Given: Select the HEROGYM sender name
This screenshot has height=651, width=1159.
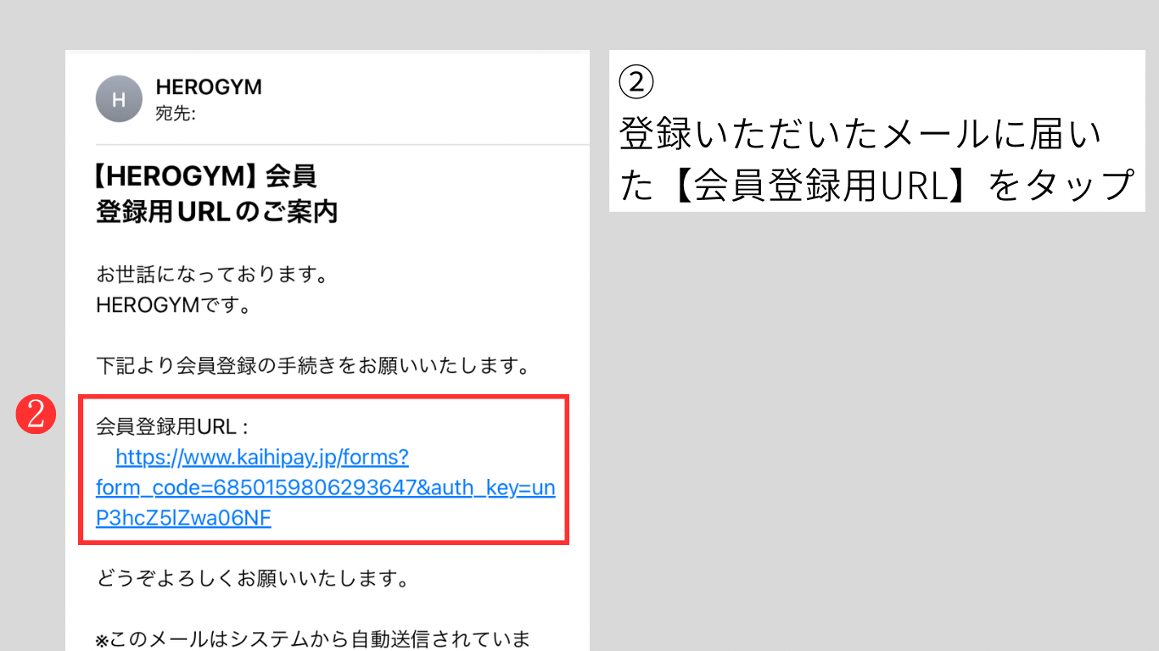Looking at the screenshot, I should pyautogui.click(x=209, y=86).
